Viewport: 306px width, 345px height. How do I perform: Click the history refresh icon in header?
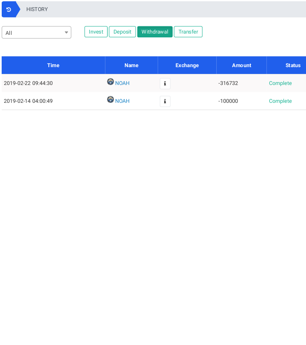point(8,9)
